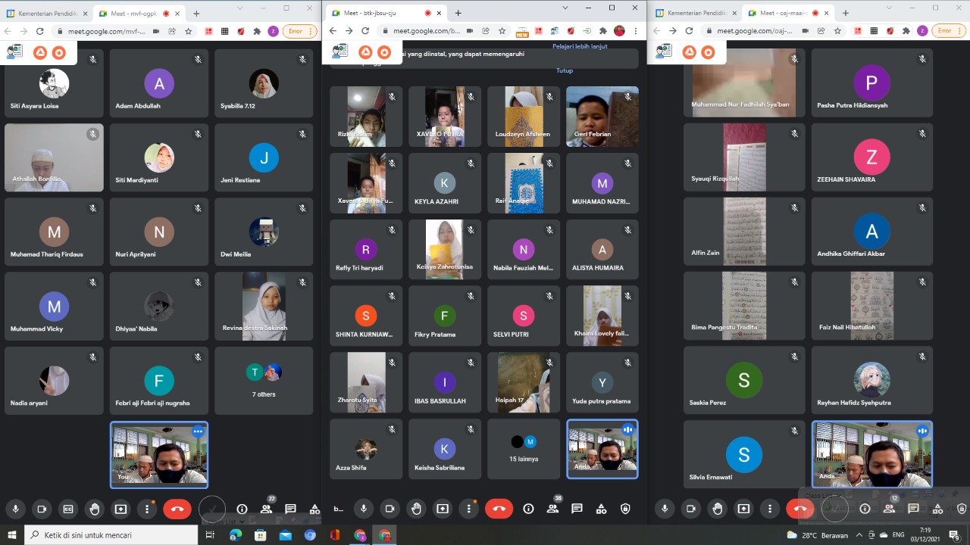Click Present now in the left Meet window

pos(120,509)
